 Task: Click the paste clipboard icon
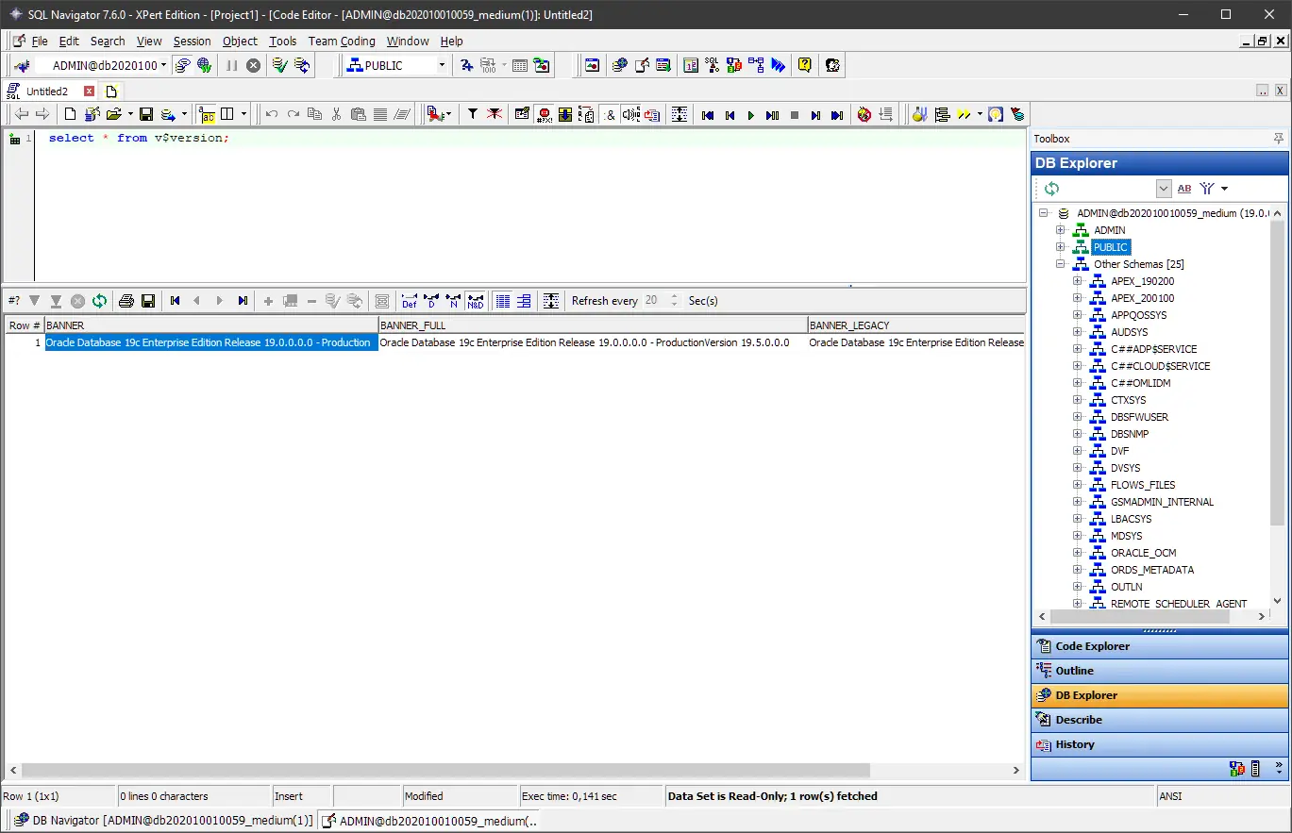pyautogui.click(x=358, y=114)
